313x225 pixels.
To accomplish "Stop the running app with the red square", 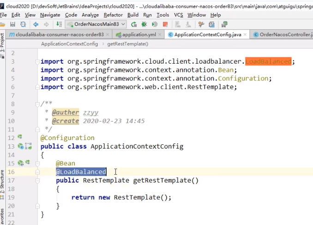I will pos(165,24).
